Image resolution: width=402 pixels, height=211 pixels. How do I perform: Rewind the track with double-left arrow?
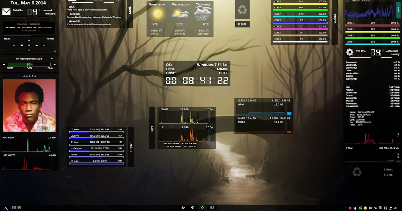(x=21, y=45)
